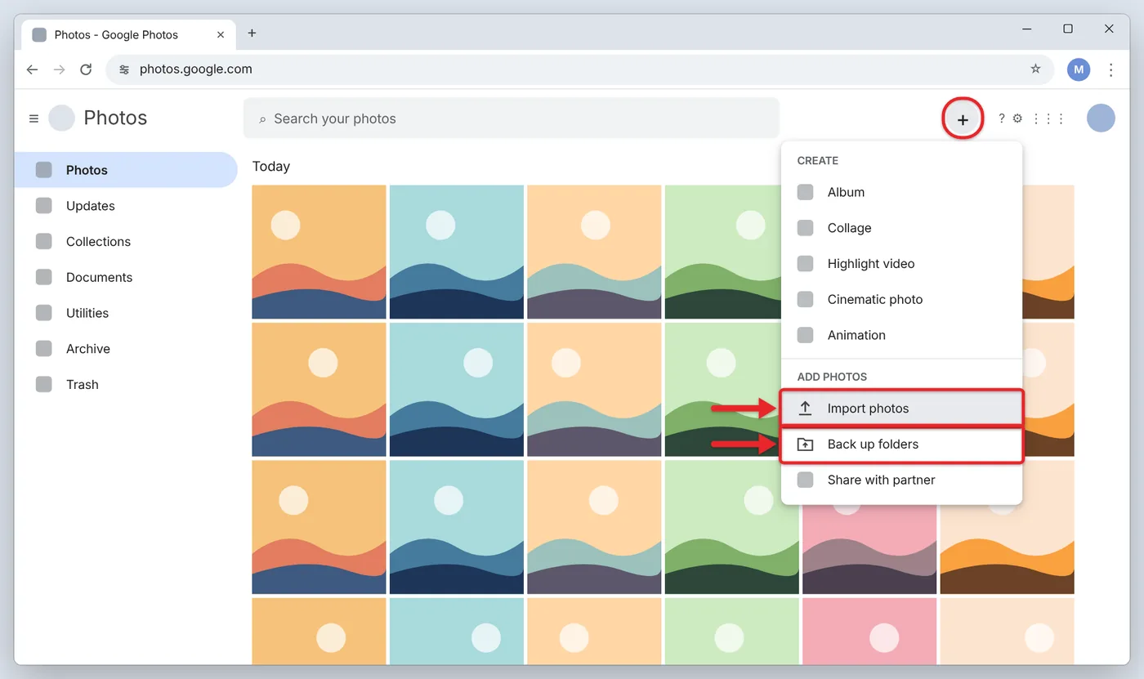The height and width of the screenshot is (679, 1144).
Task: Bookmark this page with the star icon
Action: (1035, 69)
